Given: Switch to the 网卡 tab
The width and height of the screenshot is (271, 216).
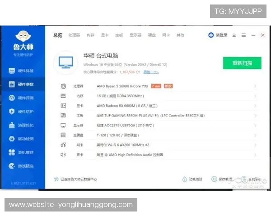Looking at the screenshot, I should [166, 35].
